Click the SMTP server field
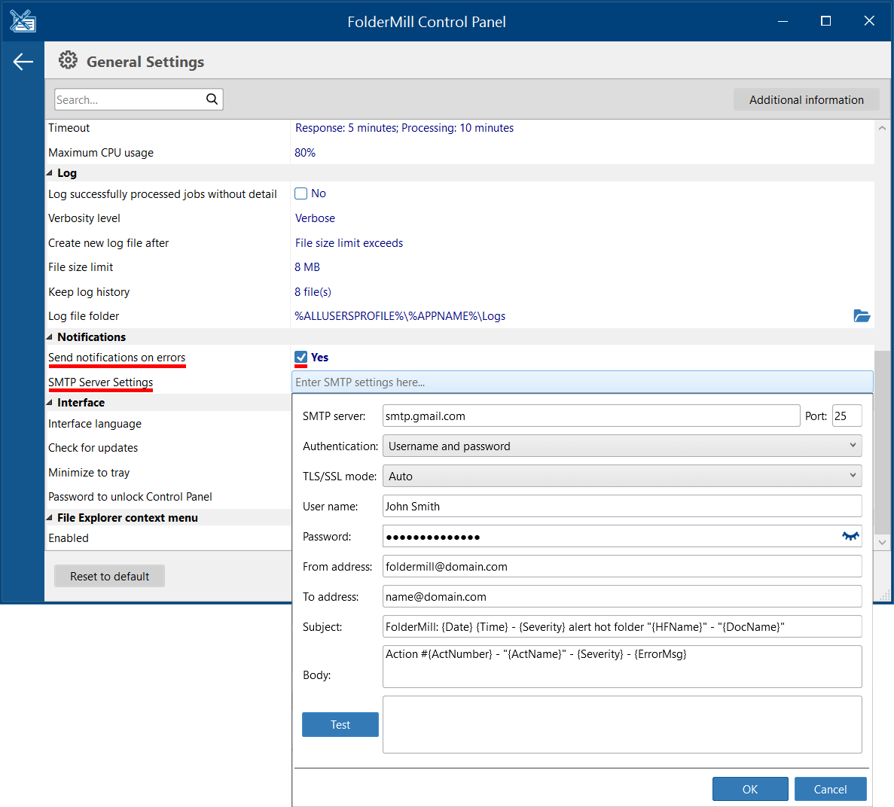This screenshot has width=894, height=807. point(591,416)
